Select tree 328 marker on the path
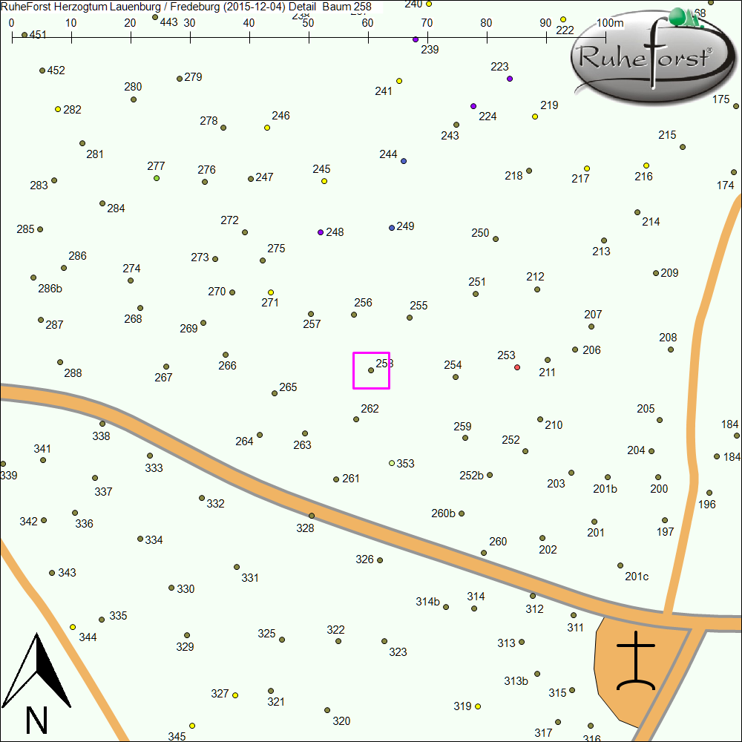 coord(312,516)
